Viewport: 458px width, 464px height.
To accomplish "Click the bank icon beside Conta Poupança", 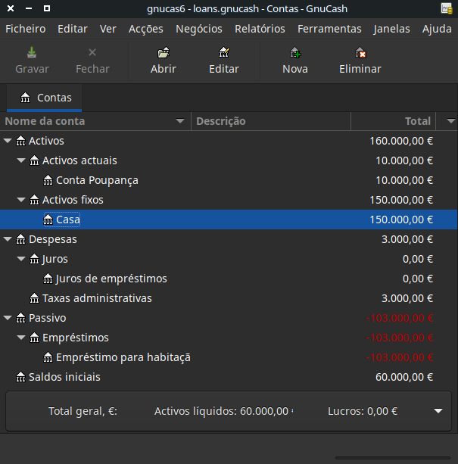I will 48,180.
